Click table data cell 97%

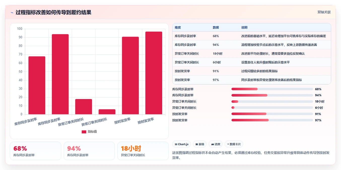pos(216,80)
